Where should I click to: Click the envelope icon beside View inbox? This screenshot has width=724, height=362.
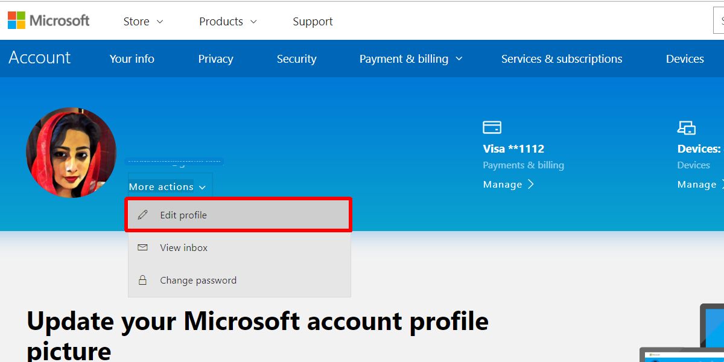(x=142, y=247)
